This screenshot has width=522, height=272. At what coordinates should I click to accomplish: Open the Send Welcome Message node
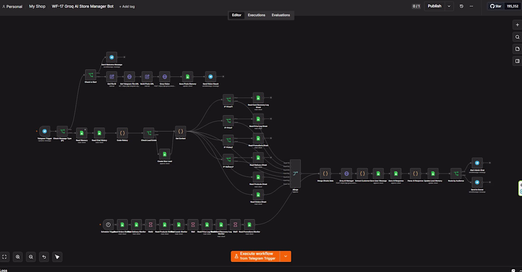(x=112, y=57)
